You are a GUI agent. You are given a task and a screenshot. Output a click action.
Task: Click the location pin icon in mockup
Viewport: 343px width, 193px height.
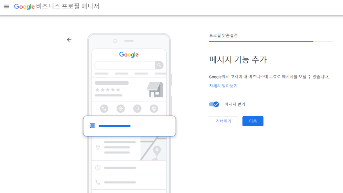[x=98, y=147]
